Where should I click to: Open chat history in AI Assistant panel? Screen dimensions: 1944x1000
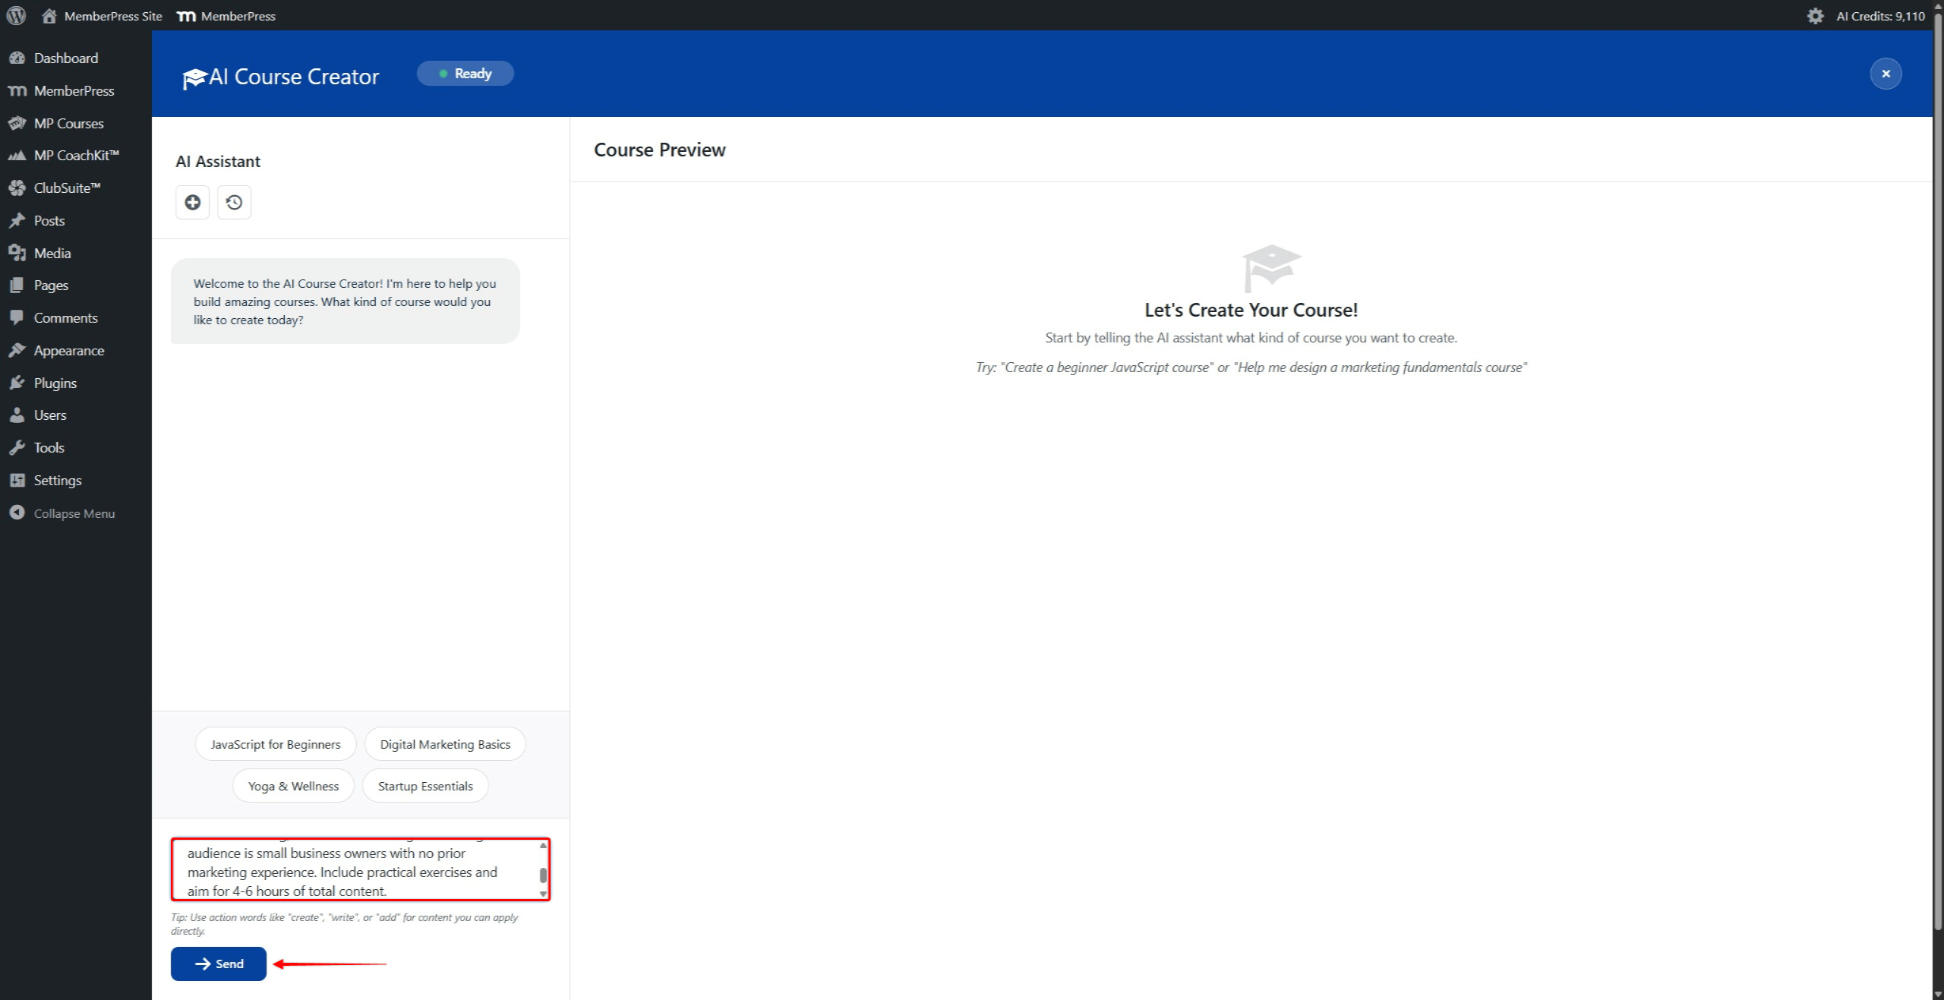coord(234,202)
